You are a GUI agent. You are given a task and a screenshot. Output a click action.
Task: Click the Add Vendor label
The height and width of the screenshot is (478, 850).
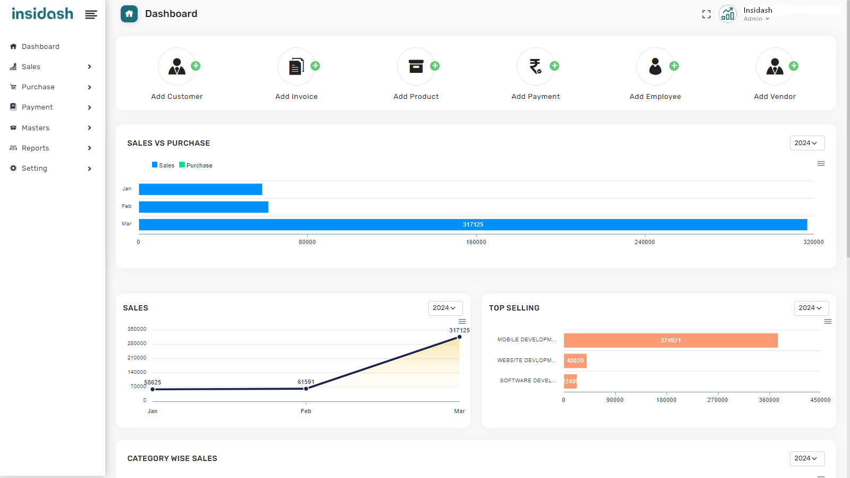(775, 97)
